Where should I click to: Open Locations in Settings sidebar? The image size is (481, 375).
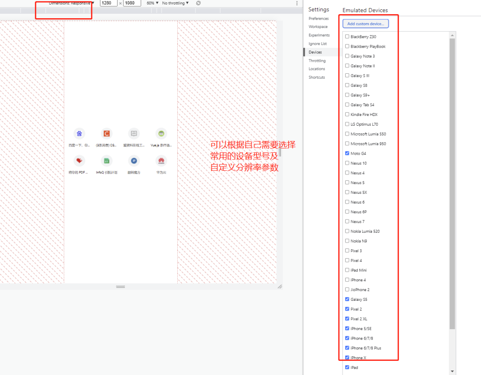[317, 69]
